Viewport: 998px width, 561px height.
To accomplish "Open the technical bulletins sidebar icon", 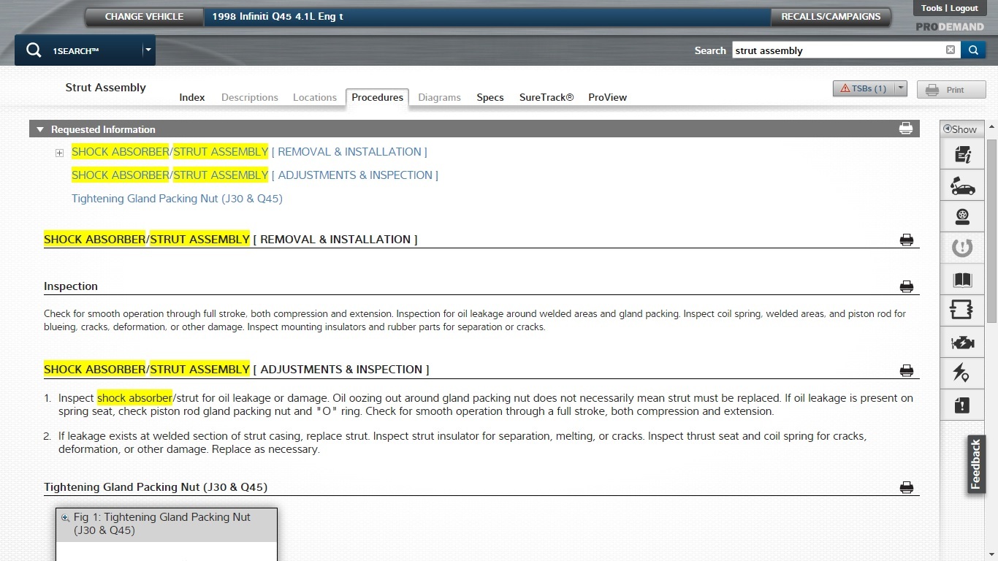I will click(x=962, y=154).
